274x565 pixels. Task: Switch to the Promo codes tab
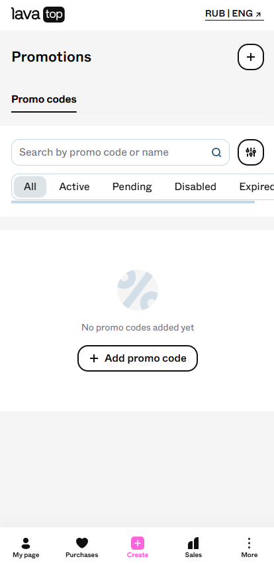pos(44,99)
